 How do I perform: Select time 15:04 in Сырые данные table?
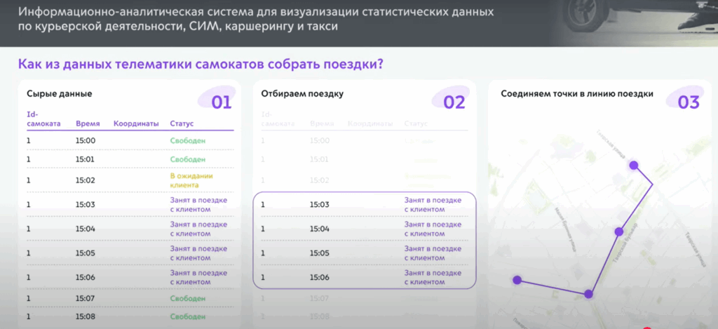point(85,229)
